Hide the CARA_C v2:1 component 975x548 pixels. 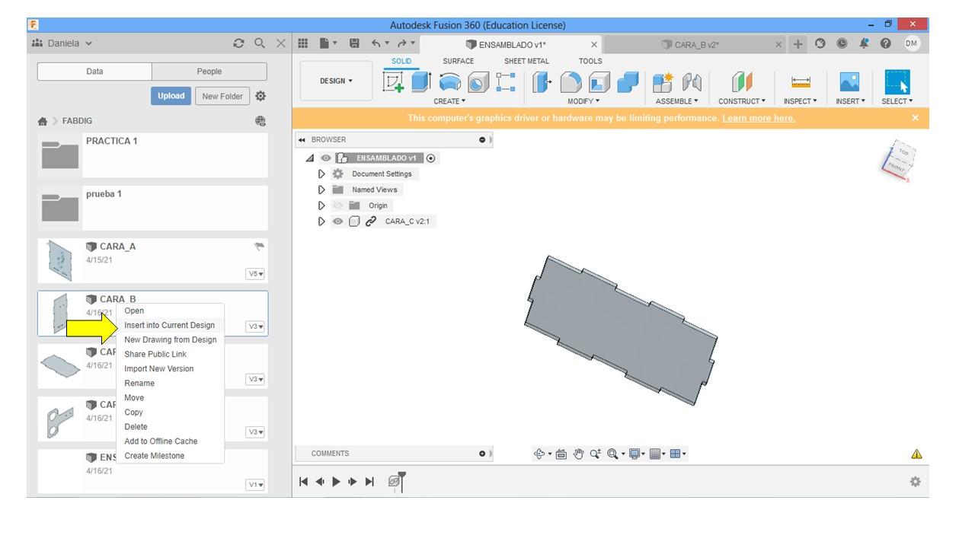pos(337,221)
